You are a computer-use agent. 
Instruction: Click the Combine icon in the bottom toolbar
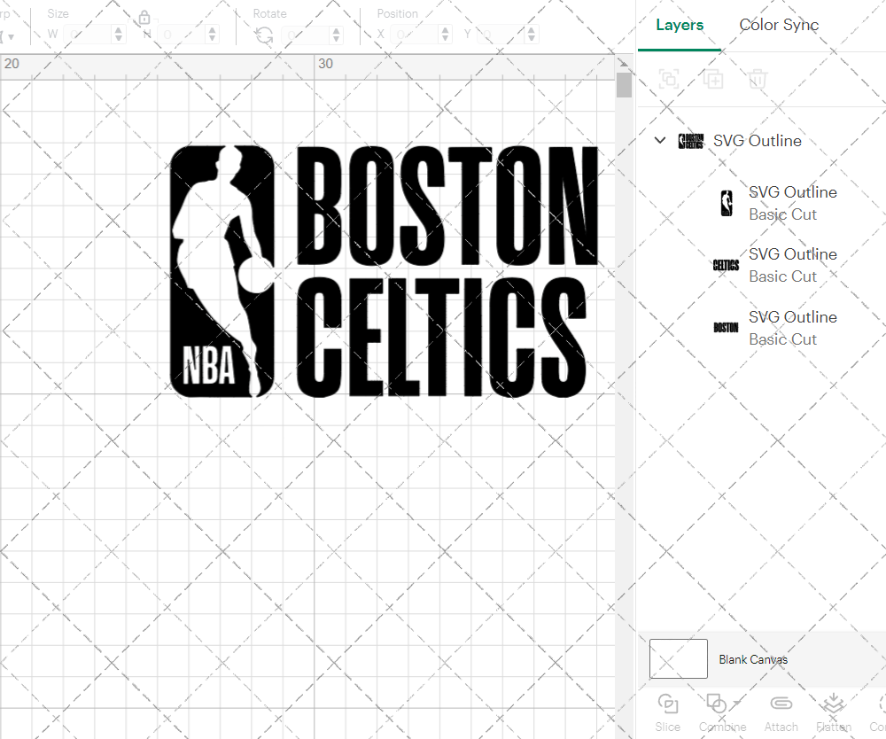[718, 704]
